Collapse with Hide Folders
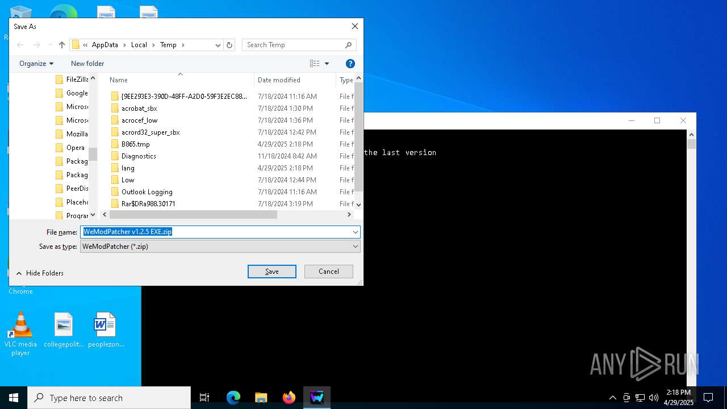 coord(40,273)
